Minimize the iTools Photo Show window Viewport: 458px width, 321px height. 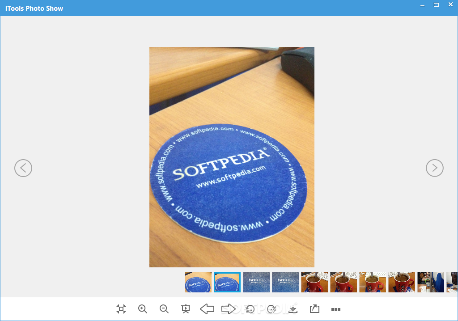click(x=422, y=5)
